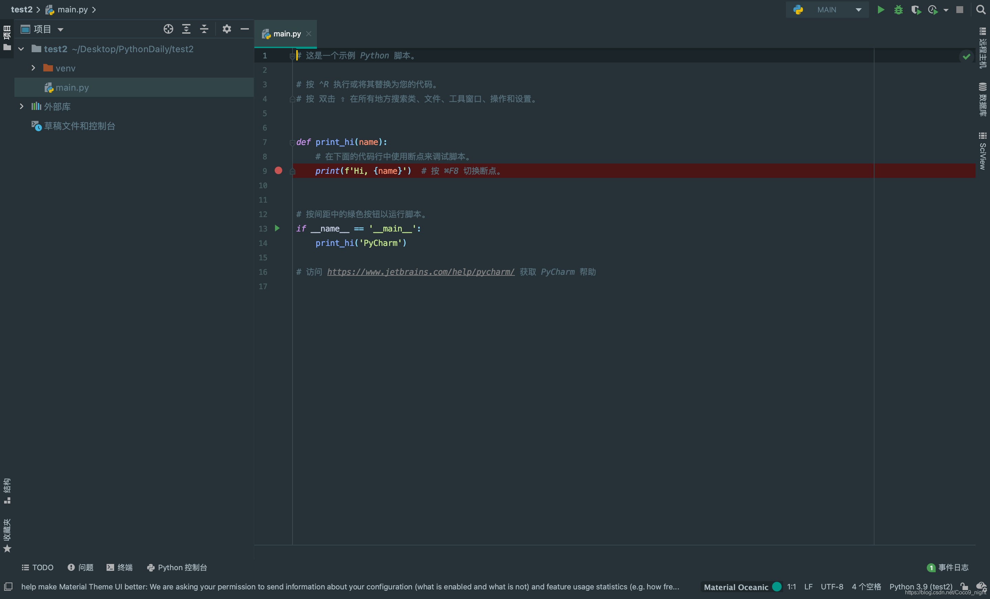Image resolution: width=990 pixels, height=599 pixels.
Task: Toggle the 项目 tool window side tab
Action: click(7, 38)
